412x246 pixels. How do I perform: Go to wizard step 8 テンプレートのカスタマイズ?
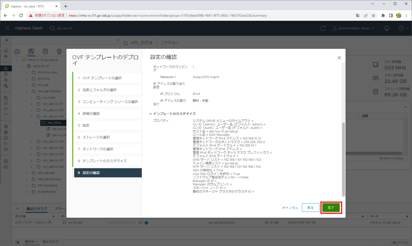107,161
